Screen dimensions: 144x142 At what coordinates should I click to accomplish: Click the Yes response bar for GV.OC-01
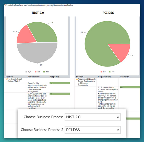(x=60, y=83)
